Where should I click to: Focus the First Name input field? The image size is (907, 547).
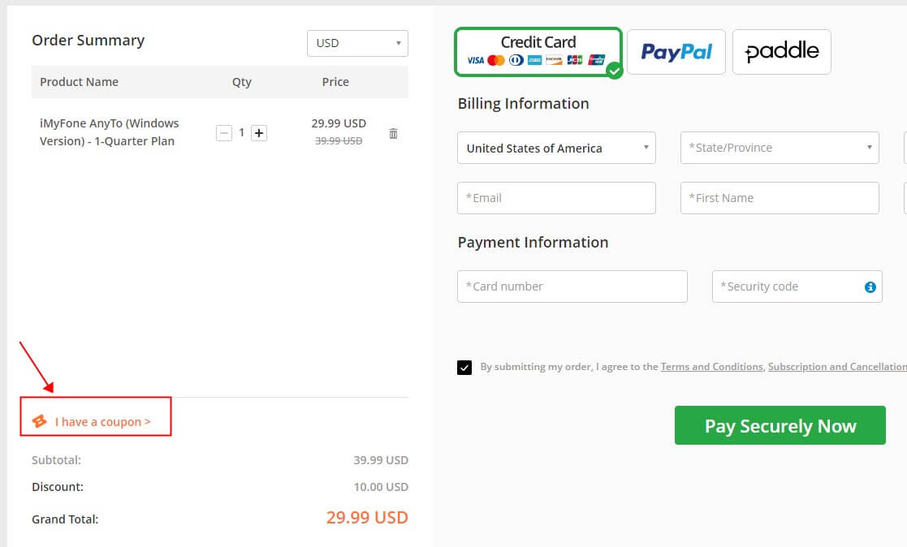[780, 198]
